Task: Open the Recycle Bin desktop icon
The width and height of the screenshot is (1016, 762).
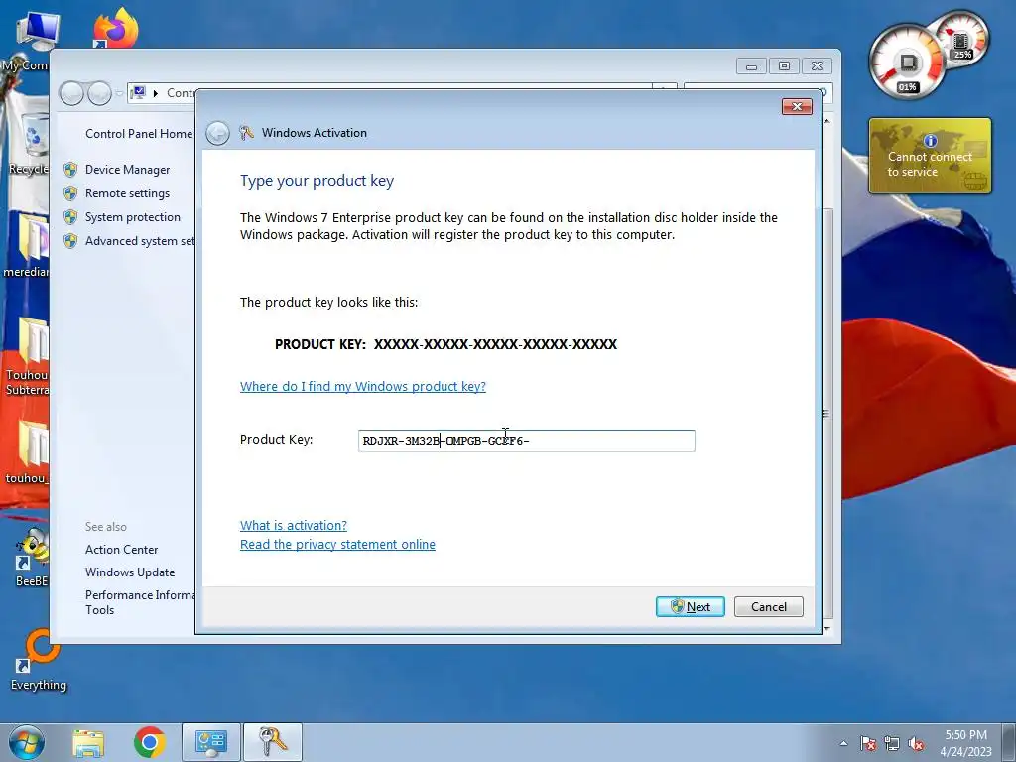Action: [29, 143]
